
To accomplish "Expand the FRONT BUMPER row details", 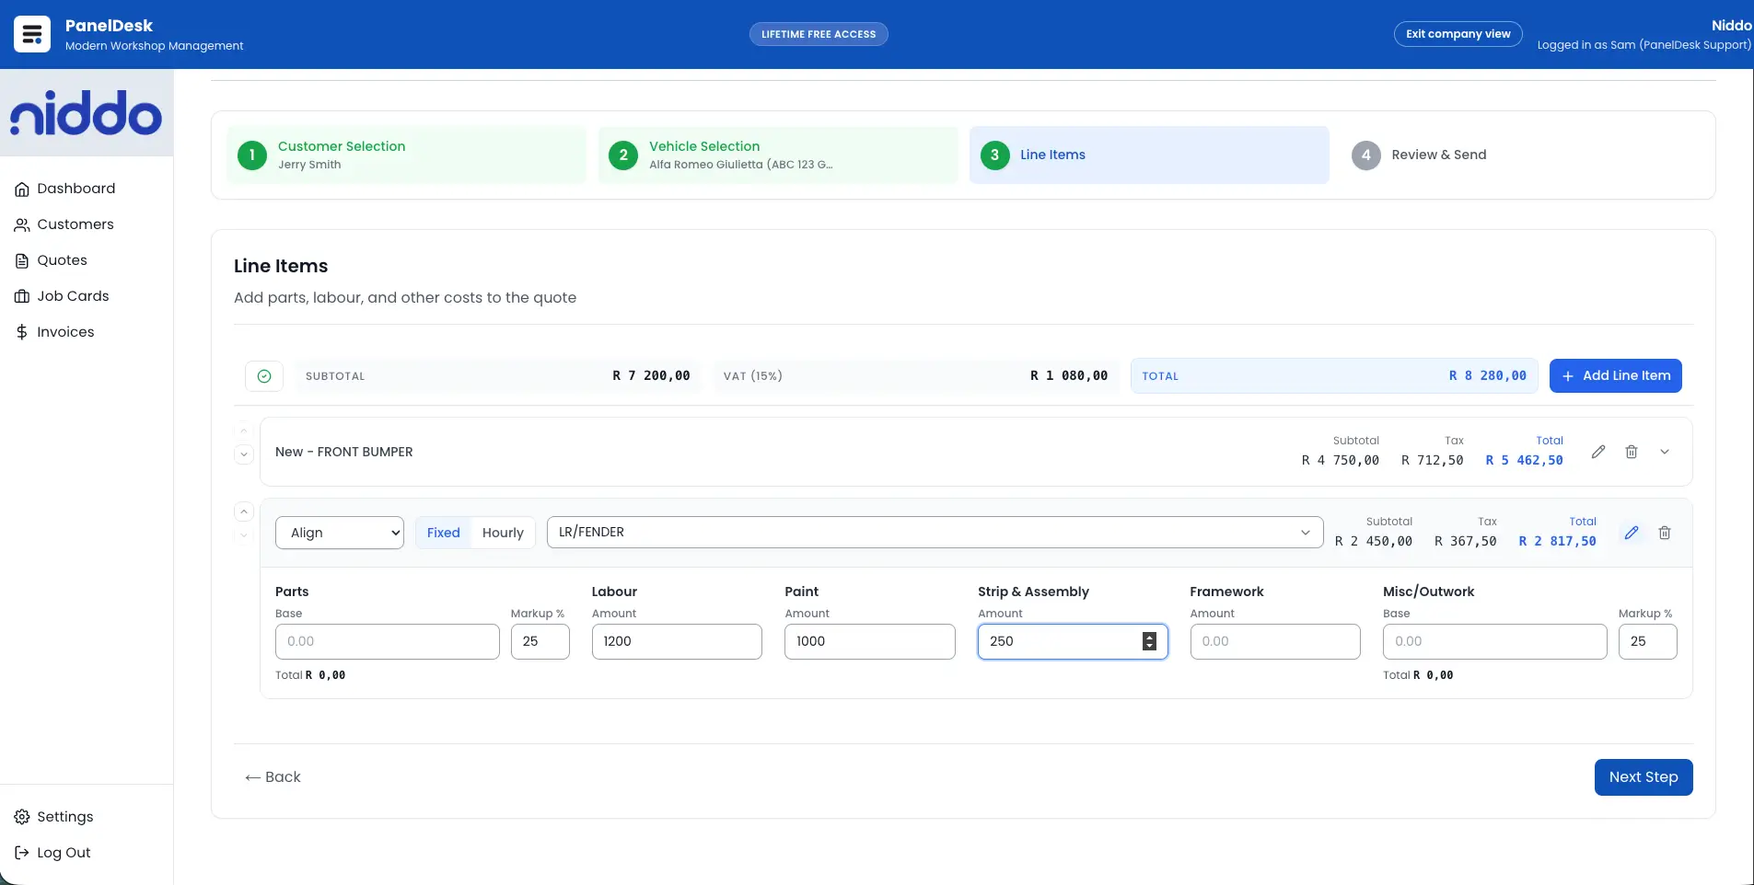I will click(x=1666, y=452).
